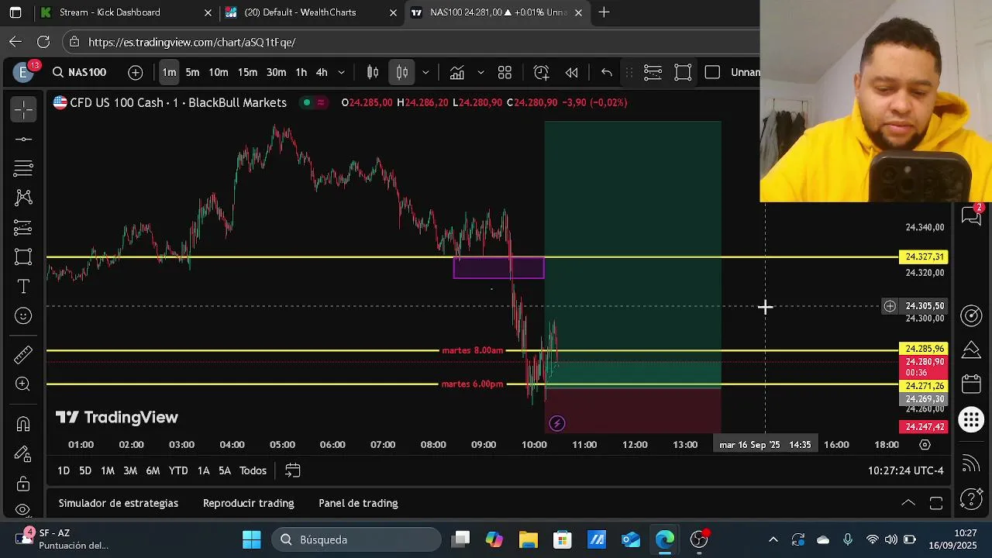Expand the timeframe intervals dropdown
The height and width of the screenshot is (558, 992).
tap(341, 72)
